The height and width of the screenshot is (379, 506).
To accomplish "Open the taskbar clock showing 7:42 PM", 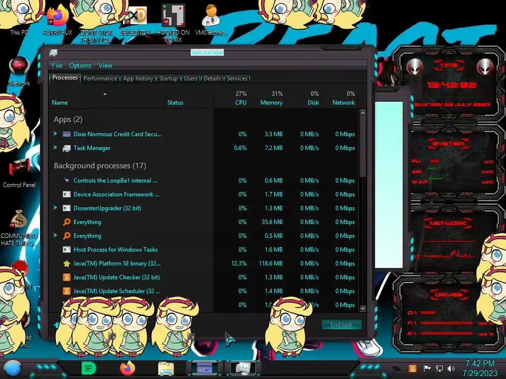I will (480, 368).
